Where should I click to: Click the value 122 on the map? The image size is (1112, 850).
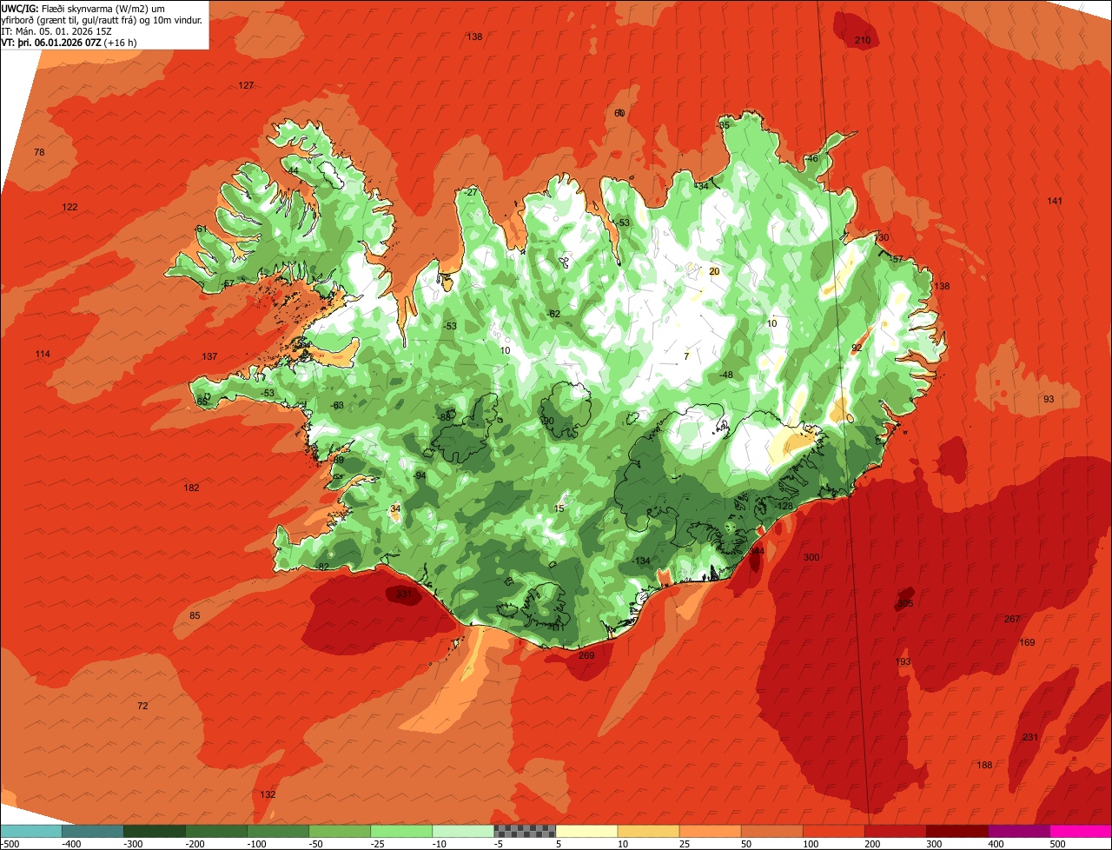click(x=69, y=207)
